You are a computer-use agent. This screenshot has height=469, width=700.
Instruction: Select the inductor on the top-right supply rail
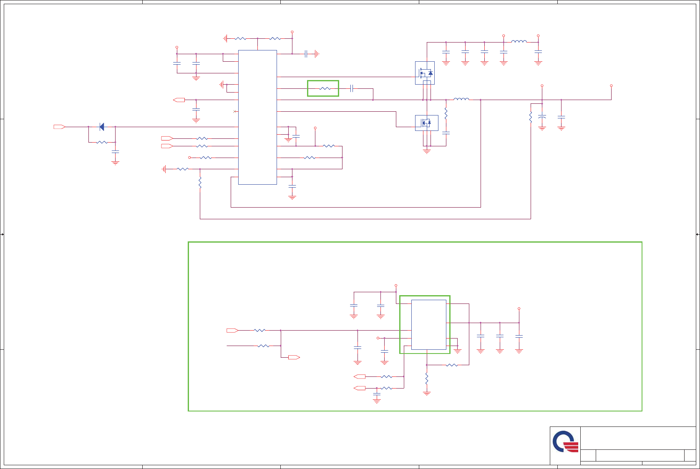click(519, 41)
